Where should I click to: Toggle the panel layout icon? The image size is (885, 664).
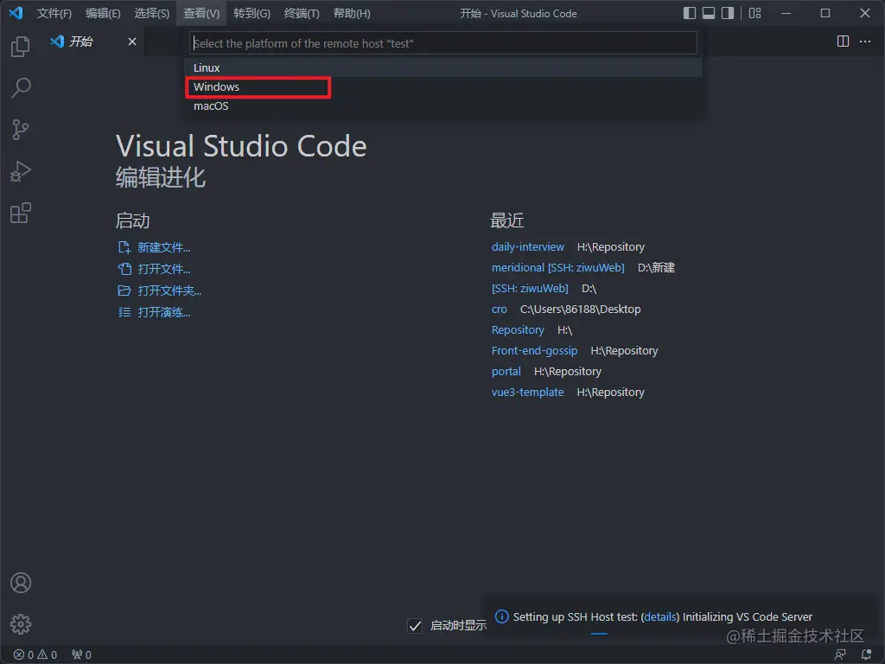pyautogui.click(x=709, y=13)
